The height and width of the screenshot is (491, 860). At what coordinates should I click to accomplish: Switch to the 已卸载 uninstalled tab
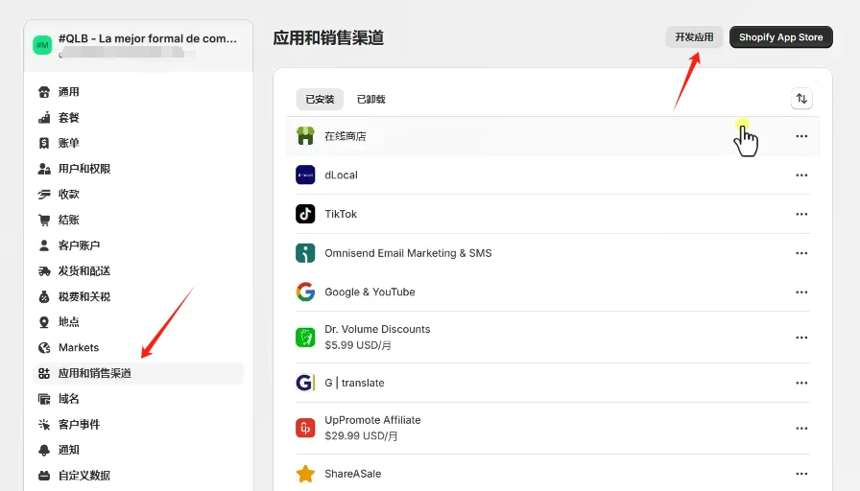[371, 99]
